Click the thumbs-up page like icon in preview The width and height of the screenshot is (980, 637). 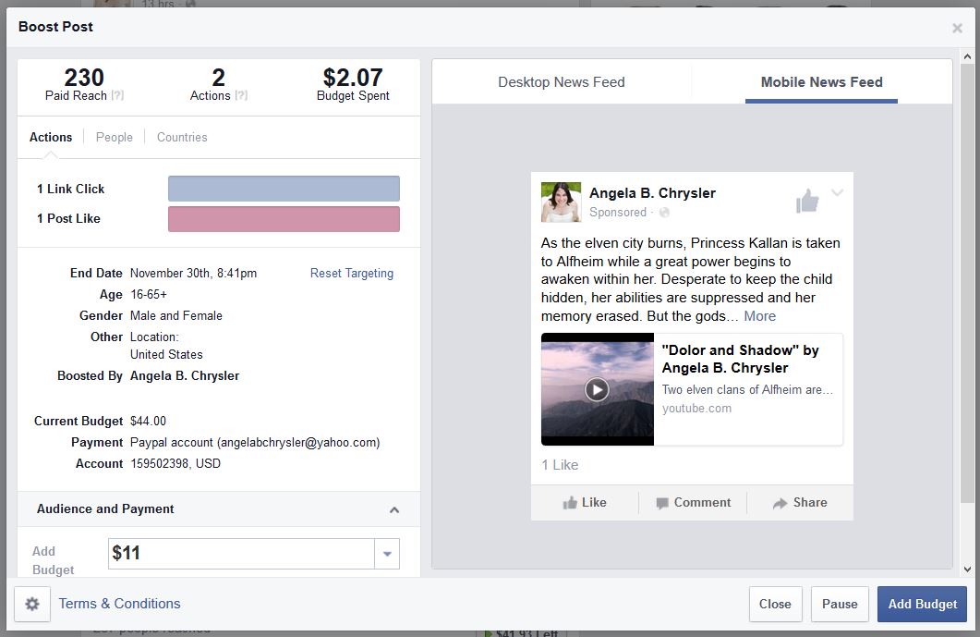coord(807,201)
